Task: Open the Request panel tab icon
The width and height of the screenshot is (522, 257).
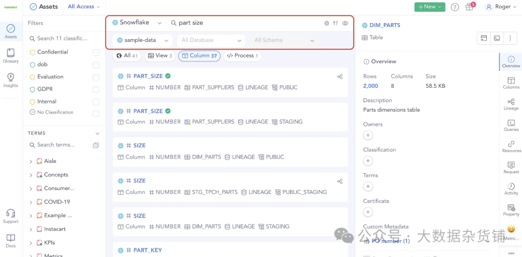Action: 511,168
